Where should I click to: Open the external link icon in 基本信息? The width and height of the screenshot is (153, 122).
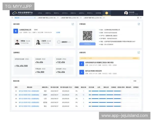click(x=73, y=24)
